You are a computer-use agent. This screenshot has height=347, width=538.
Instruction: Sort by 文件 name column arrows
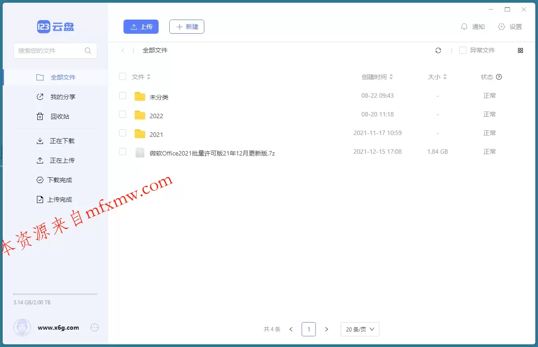pos(149,77)
